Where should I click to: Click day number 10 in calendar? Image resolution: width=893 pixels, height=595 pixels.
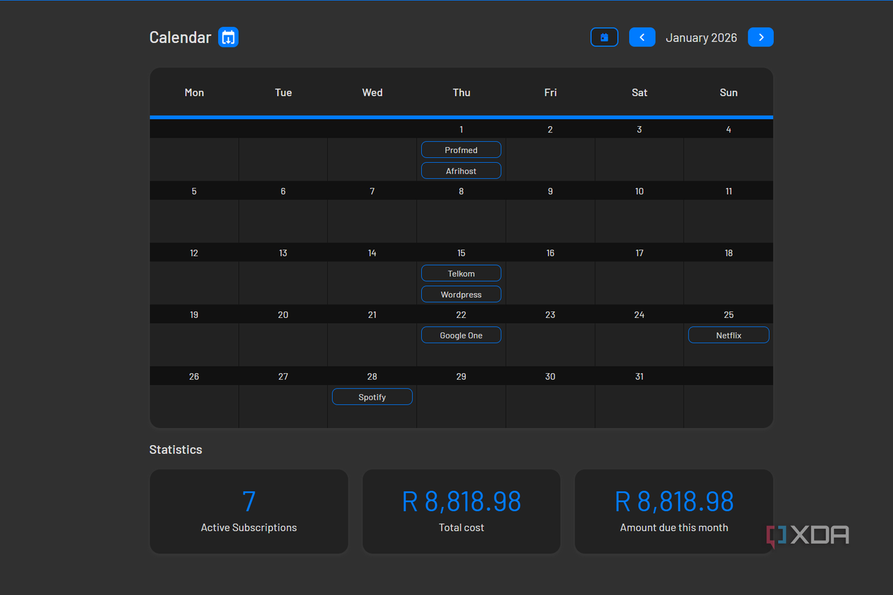point(639,191)
